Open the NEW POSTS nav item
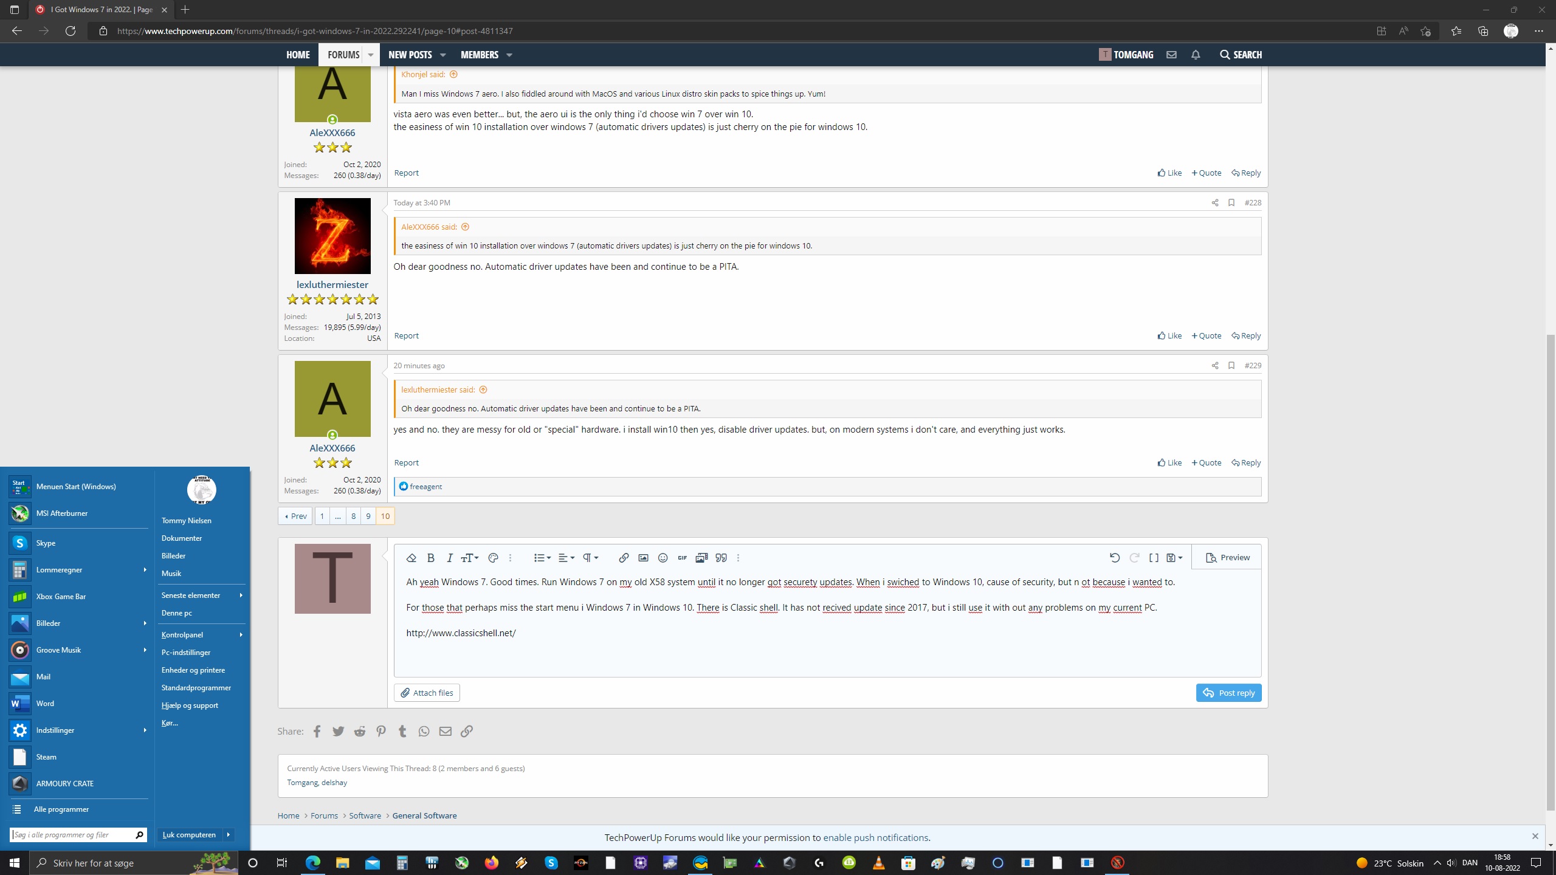This screenshot has height=875, width=1556. (x=410, y=55)
